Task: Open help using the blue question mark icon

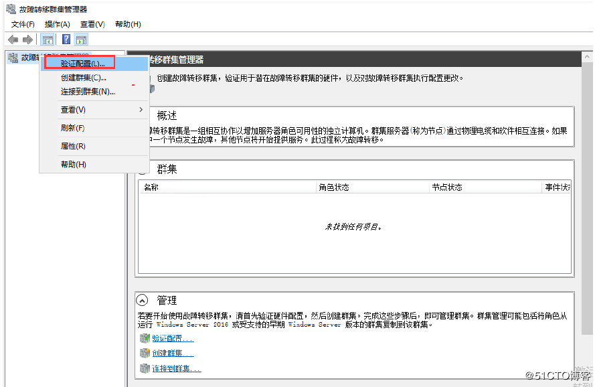Action: tap(65, 39)
